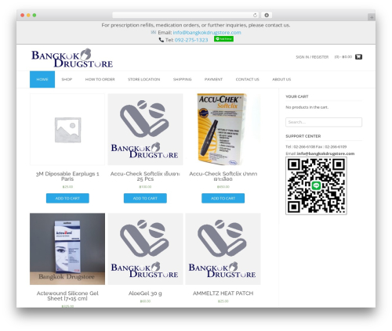The width and height of the screenshot is (392, 331).
Task: Add Accu-Check Softclix lancing device to cart
Action: point(223,198)
